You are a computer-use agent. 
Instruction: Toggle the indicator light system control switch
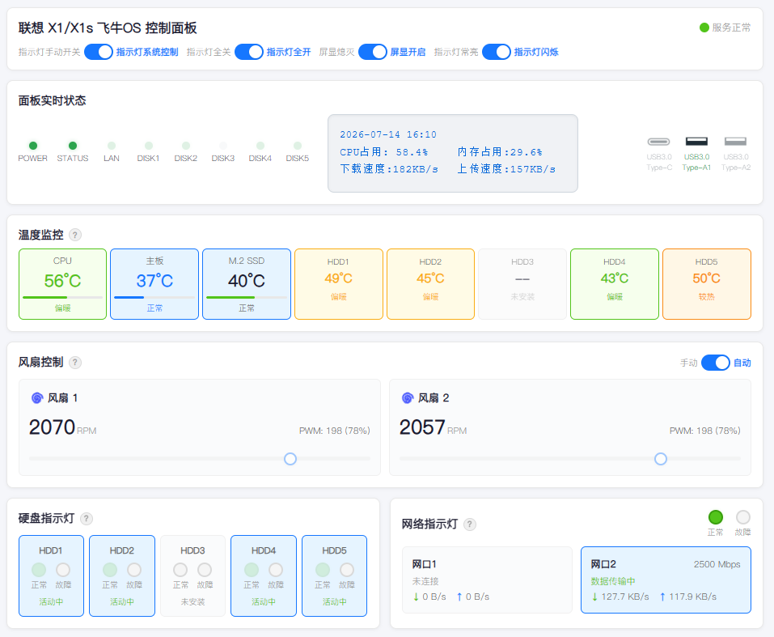pos(99,52)
